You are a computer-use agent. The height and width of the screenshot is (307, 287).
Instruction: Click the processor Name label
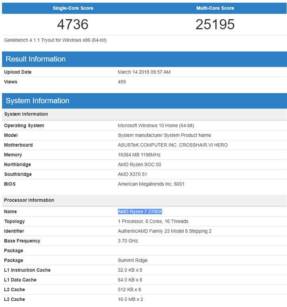(x=10, y=212)
